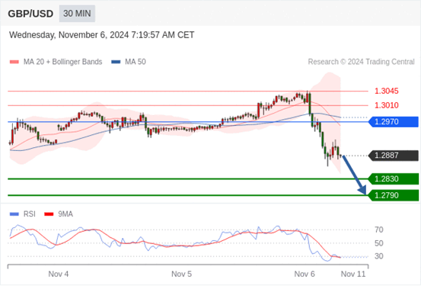Click the RSI scale value 30
The height and width of the screenshot is (286, 421).
tap(379, 256)
